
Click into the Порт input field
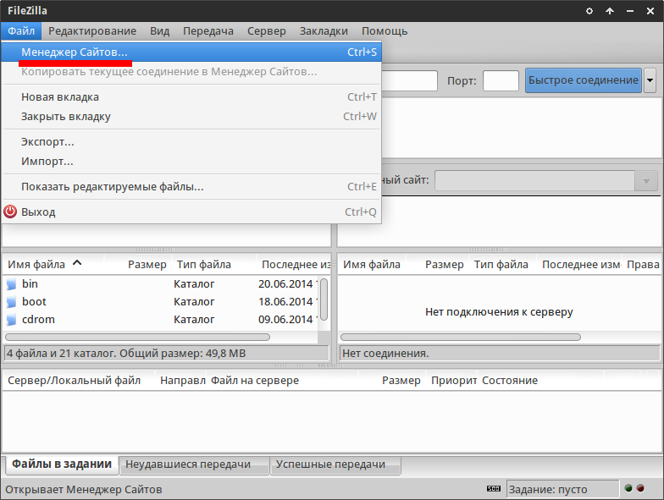coord(501,80)
